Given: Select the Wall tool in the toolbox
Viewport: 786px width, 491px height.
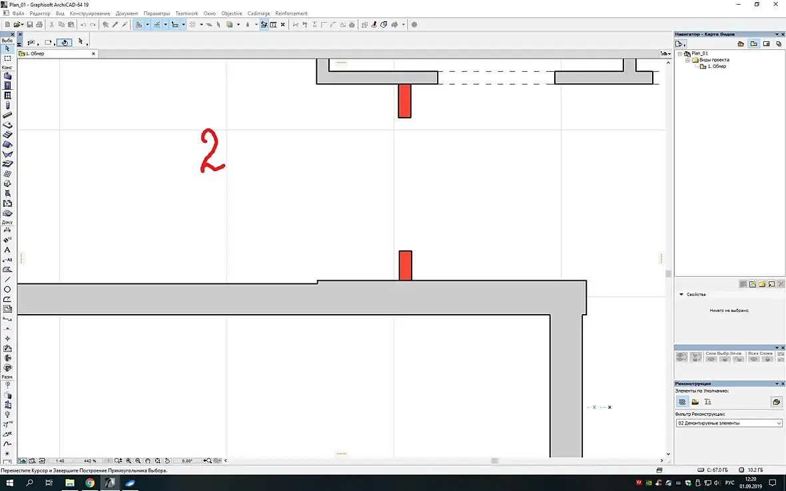Looking at the screenshot, I should pos(7,76).
